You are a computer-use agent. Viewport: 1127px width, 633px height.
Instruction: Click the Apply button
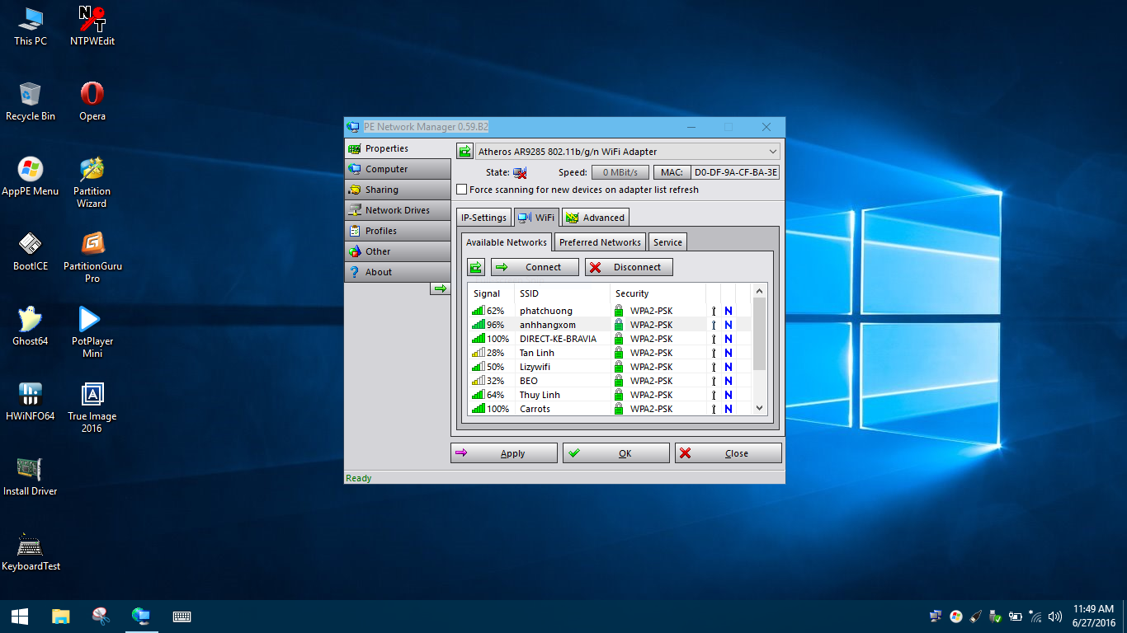click(x=504, y=453)
